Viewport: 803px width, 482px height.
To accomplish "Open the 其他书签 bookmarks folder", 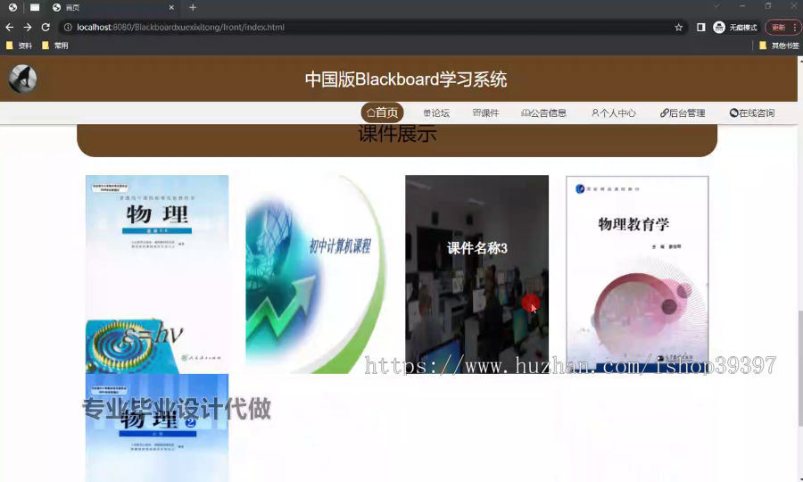I will (779, 46).
